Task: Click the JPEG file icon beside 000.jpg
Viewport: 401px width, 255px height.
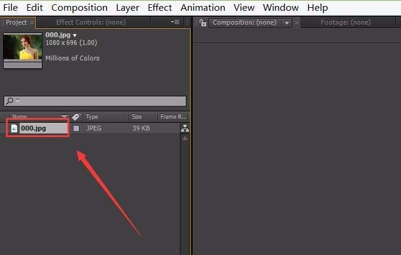Action: pos(14,128)
